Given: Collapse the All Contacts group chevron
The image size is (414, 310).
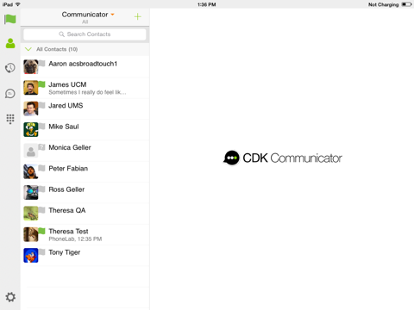Looking at the screenshot, I should [x=28, y=49].
